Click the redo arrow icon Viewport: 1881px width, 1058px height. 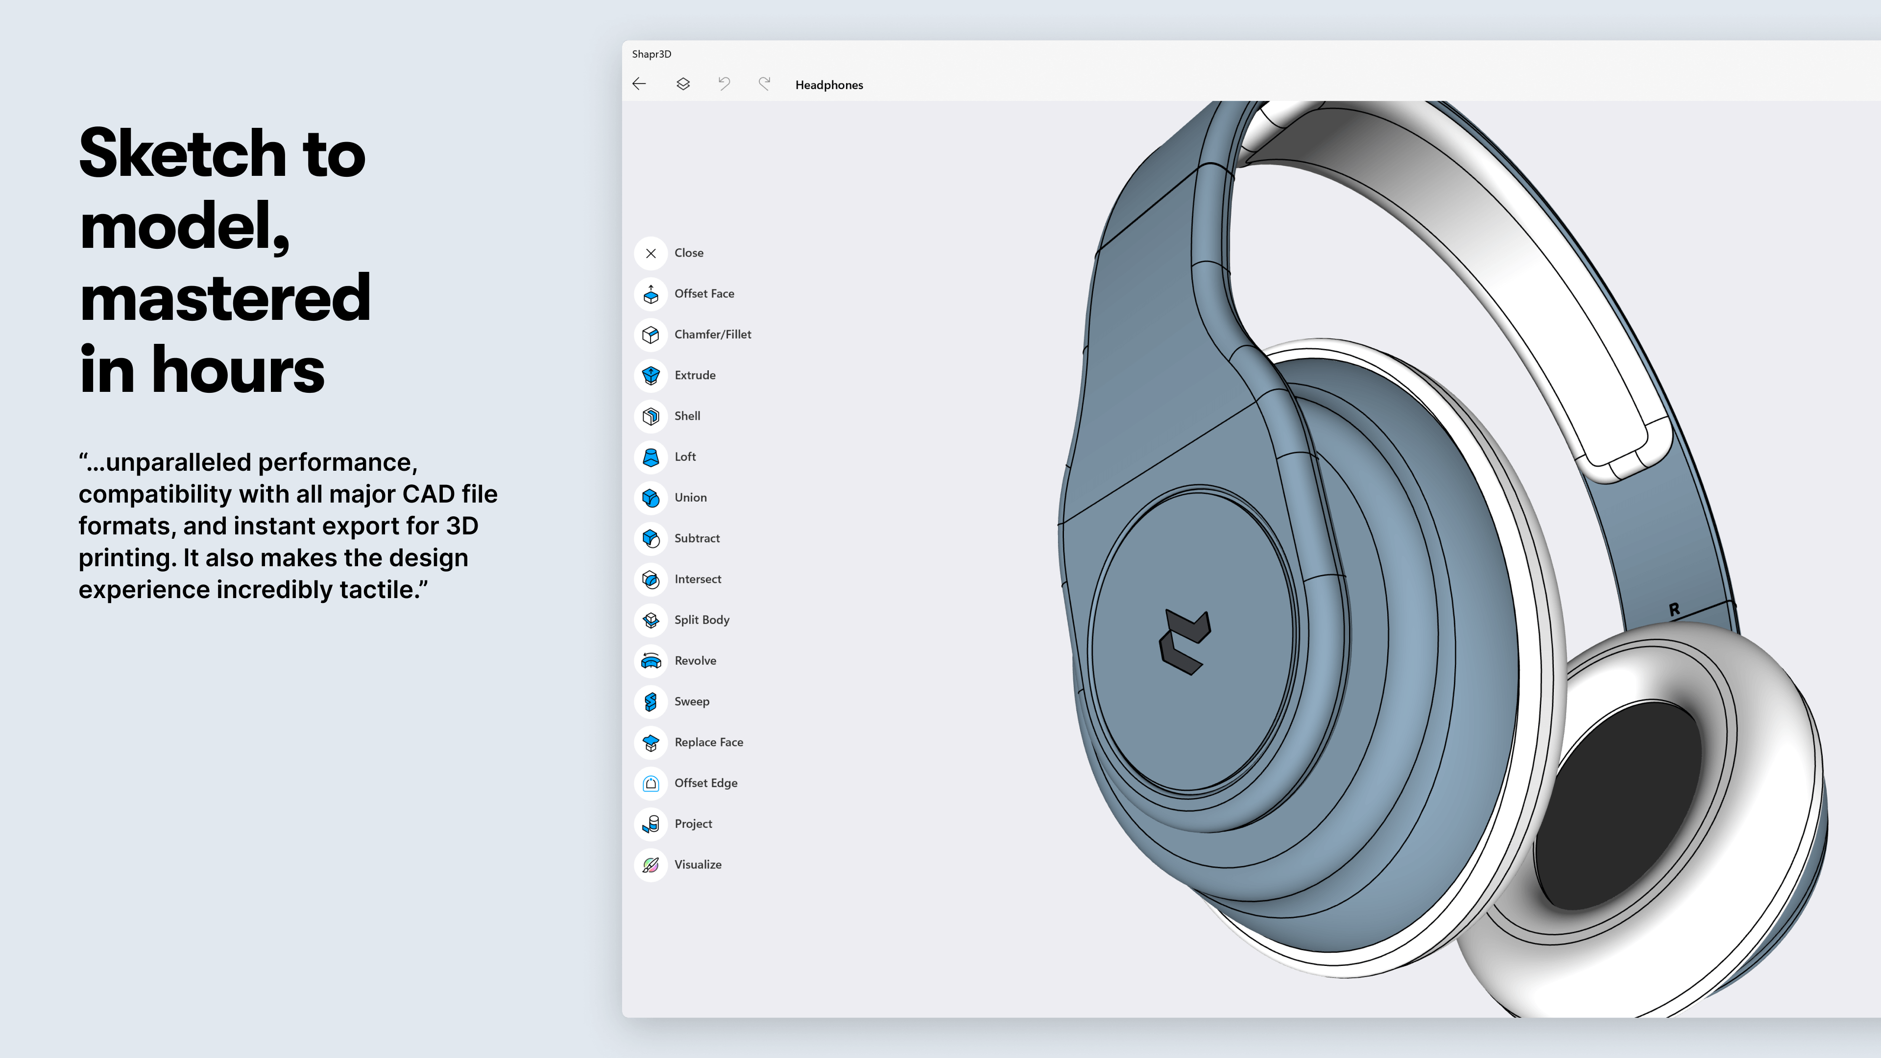[764, 84]
